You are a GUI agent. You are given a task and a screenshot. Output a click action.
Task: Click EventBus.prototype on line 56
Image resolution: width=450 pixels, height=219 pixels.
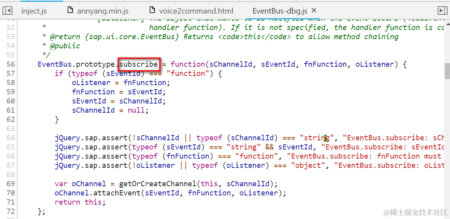pyautogui.click(x=77, y=64)
